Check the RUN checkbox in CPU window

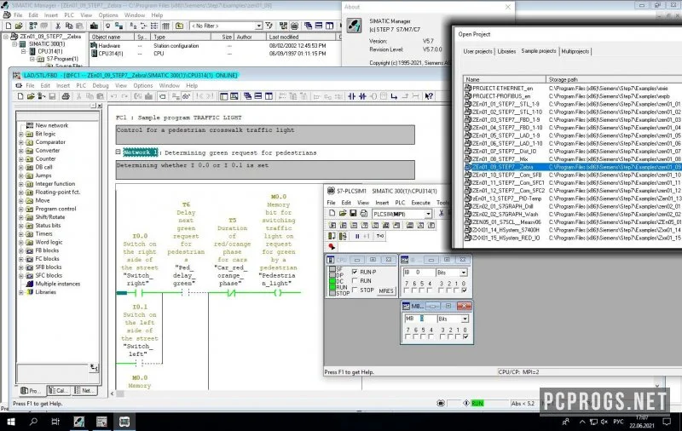(355, 280)
